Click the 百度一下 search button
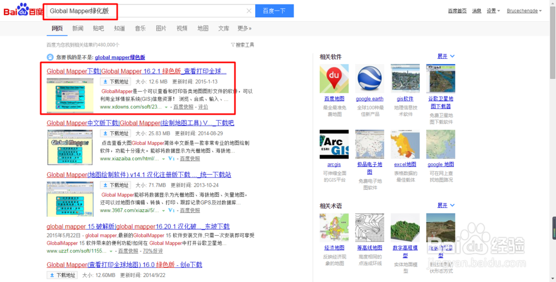 tap(274, 11)
